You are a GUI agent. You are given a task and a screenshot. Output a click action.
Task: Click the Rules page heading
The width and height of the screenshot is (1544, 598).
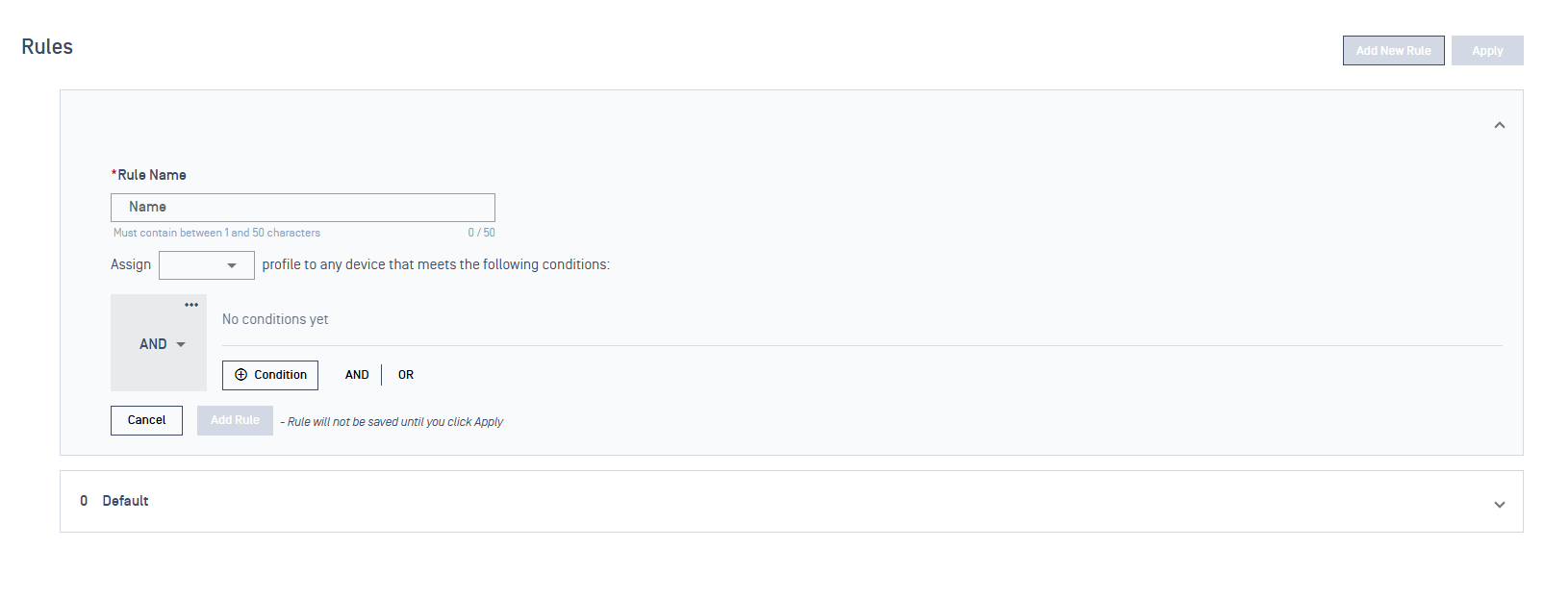coord(47,47)
